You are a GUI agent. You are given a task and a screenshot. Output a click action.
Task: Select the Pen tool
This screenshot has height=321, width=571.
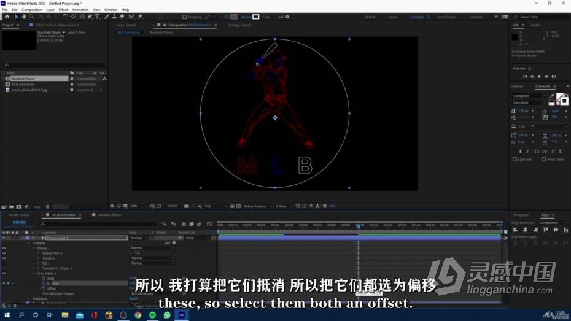[90, 17]
